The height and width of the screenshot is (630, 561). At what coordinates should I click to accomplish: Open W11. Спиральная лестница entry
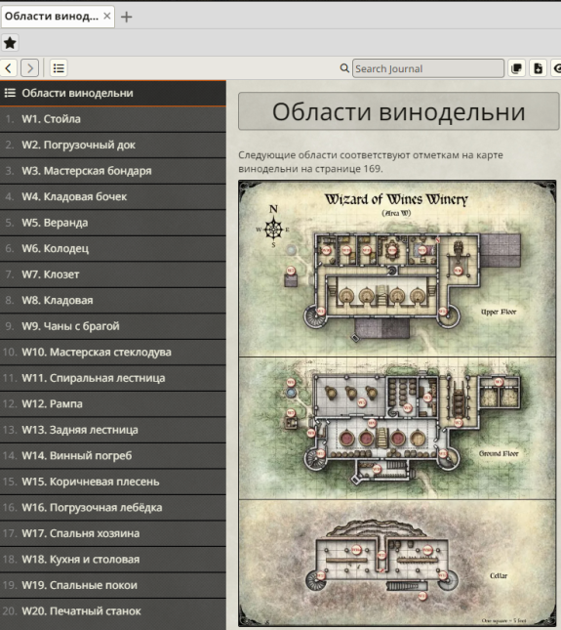tap(113, 378)
